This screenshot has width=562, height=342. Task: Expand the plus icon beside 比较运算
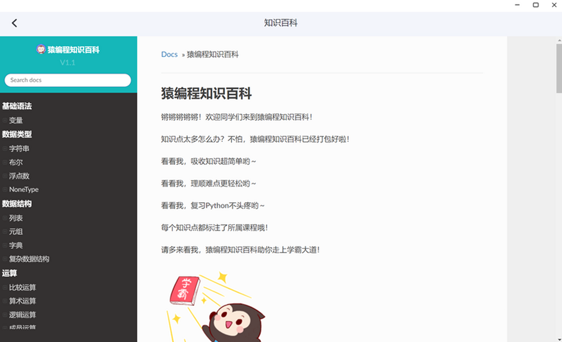[5, 287]
